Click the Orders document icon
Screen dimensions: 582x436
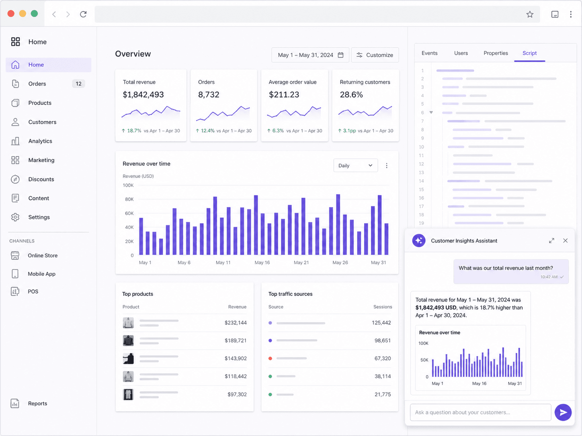(x=15, y=84)
